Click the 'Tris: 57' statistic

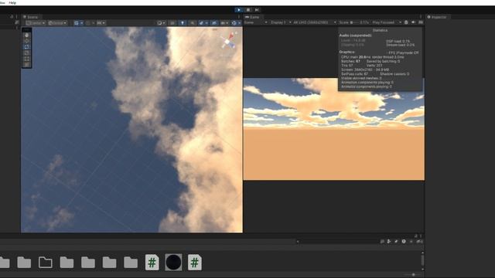point(347,66)
